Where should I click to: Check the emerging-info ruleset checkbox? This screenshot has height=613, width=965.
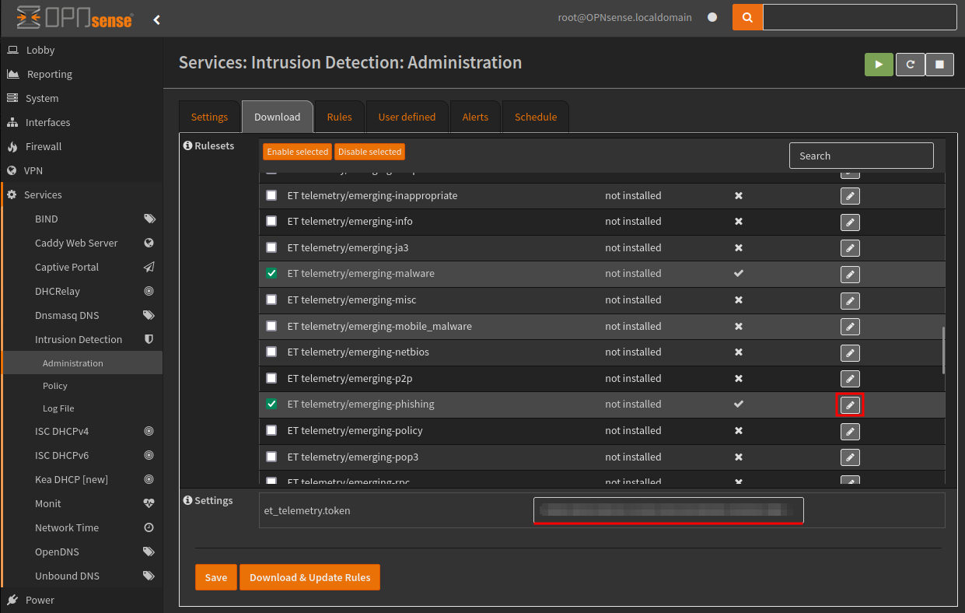click(x=271, y=221)
